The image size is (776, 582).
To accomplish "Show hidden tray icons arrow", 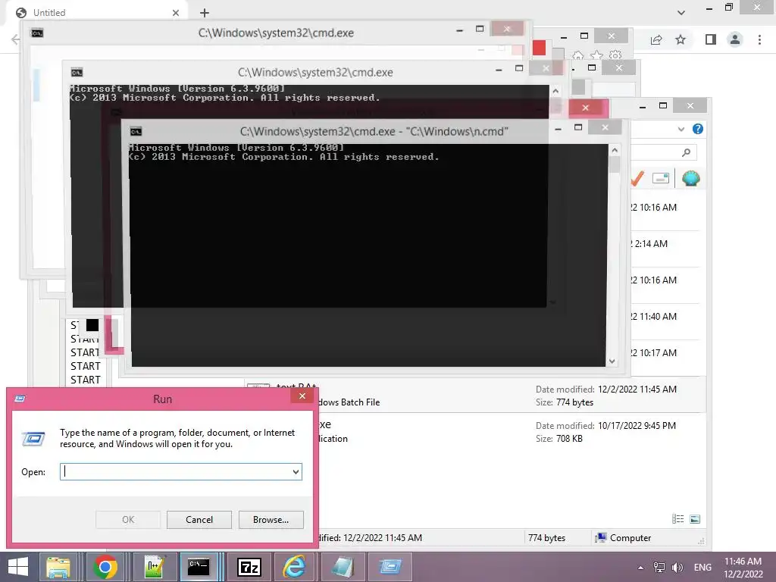I will point(640,568).
